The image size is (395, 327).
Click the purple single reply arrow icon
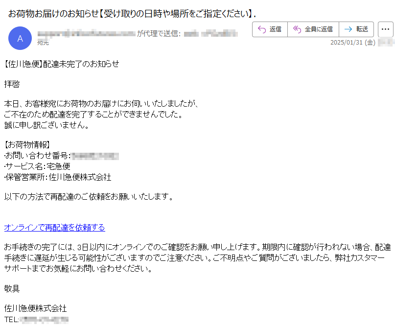(x=262, y=29)
